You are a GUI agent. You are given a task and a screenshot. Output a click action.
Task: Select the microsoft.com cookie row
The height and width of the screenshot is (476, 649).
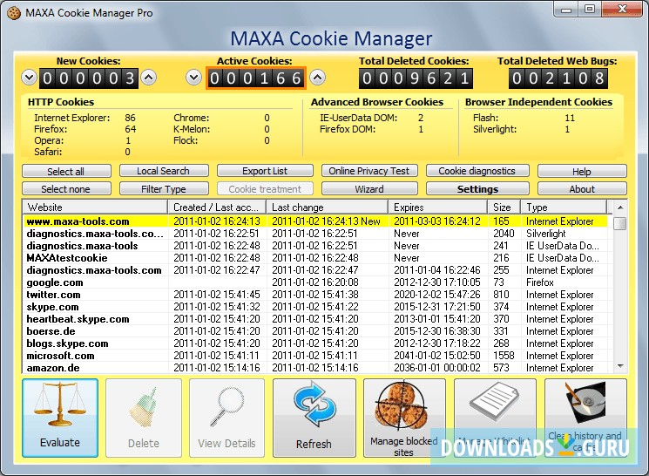coord(315,356)
